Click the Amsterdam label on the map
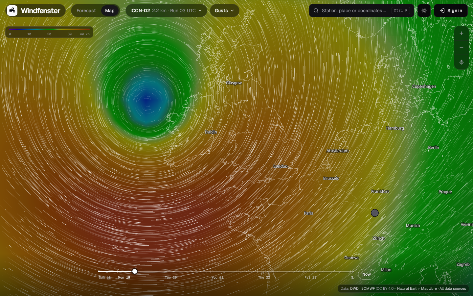Viewport: 473px width, 296px height. [338, 151]
